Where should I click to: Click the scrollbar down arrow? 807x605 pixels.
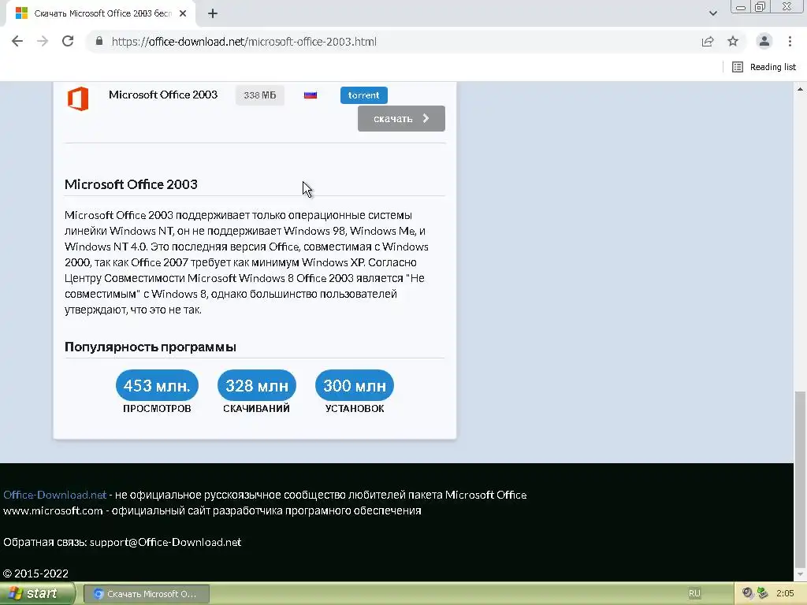(800, 574)
